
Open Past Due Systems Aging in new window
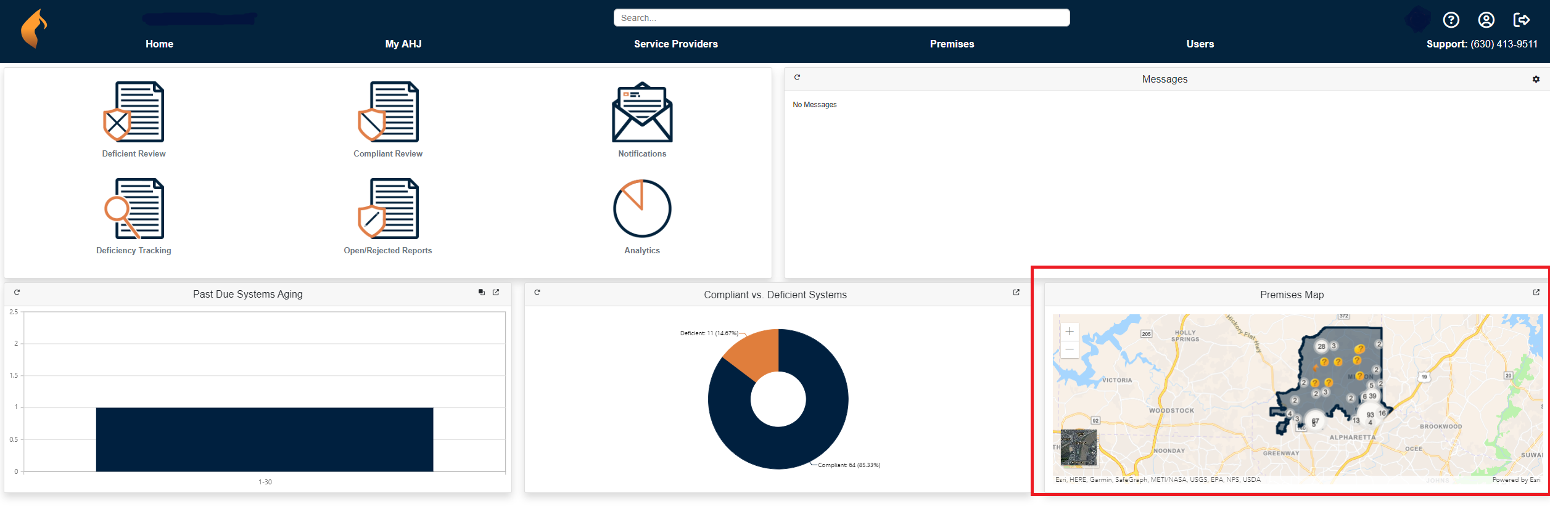point(496,293)
